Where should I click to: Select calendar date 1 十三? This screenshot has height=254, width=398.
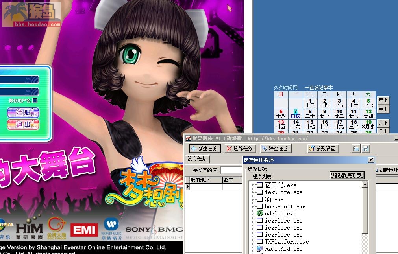click(310, 103)
